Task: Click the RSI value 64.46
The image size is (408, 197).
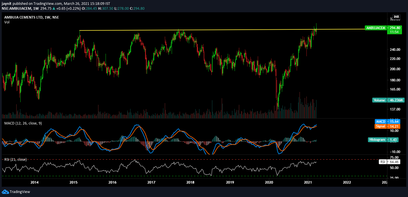Action: pos(393,162)
